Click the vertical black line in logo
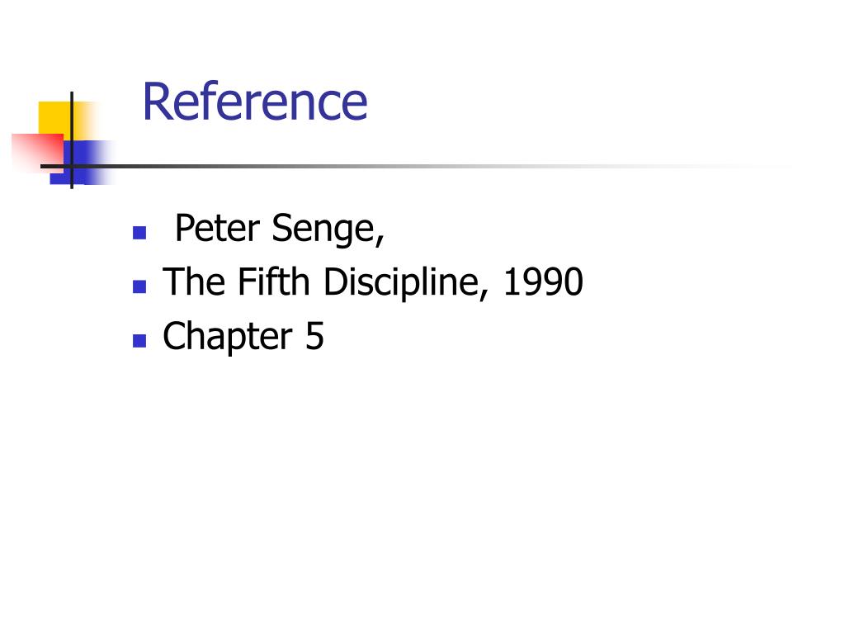This screenshot has width=845, height=634. point(72,140)
